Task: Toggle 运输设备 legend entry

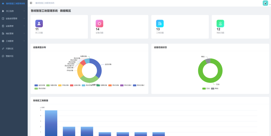Action: click(x=75, y=85)
